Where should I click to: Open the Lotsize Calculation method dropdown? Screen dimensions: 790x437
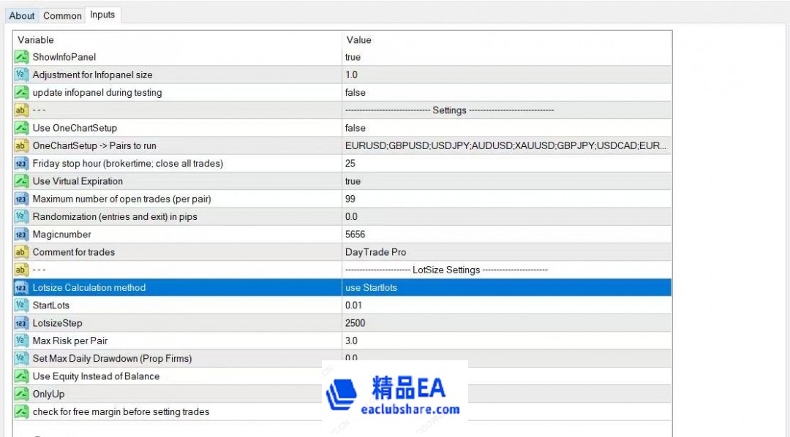click(439, 287)
